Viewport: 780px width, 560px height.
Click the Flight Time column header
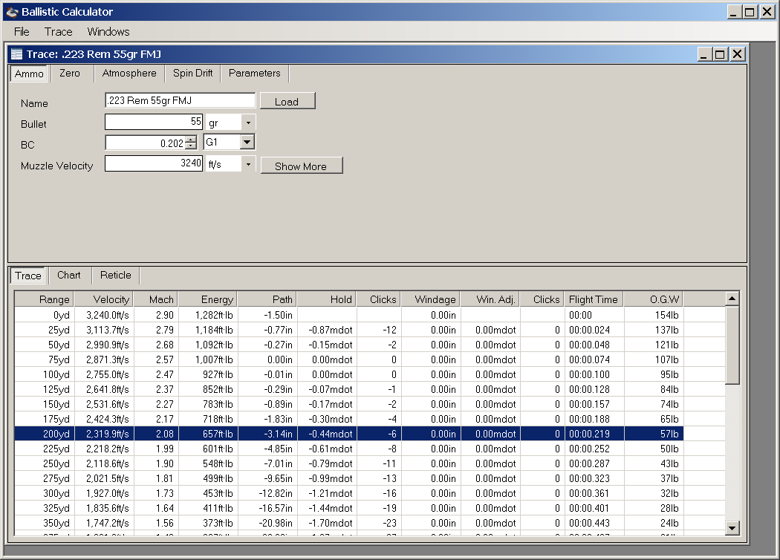click(x=594, y=299)
